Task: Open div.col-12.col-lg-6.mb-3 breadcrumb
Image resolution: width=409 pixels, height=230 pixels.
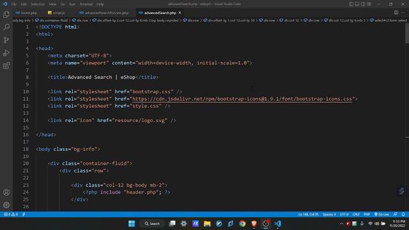Action: (344, 20)
